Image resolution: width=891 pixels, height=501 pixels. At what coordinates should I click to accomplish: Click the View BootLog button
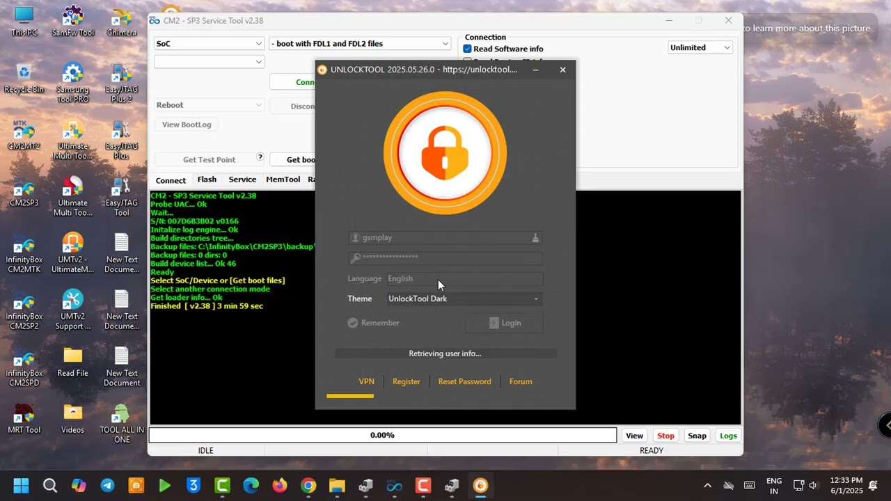(187, 125)
